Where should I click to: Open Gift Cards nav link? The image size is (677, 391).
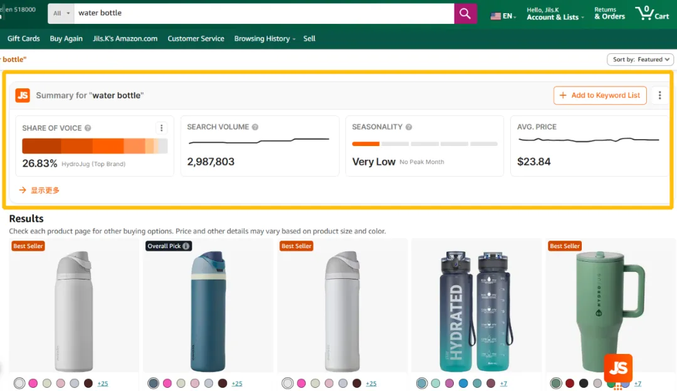(x=23, y=38)
